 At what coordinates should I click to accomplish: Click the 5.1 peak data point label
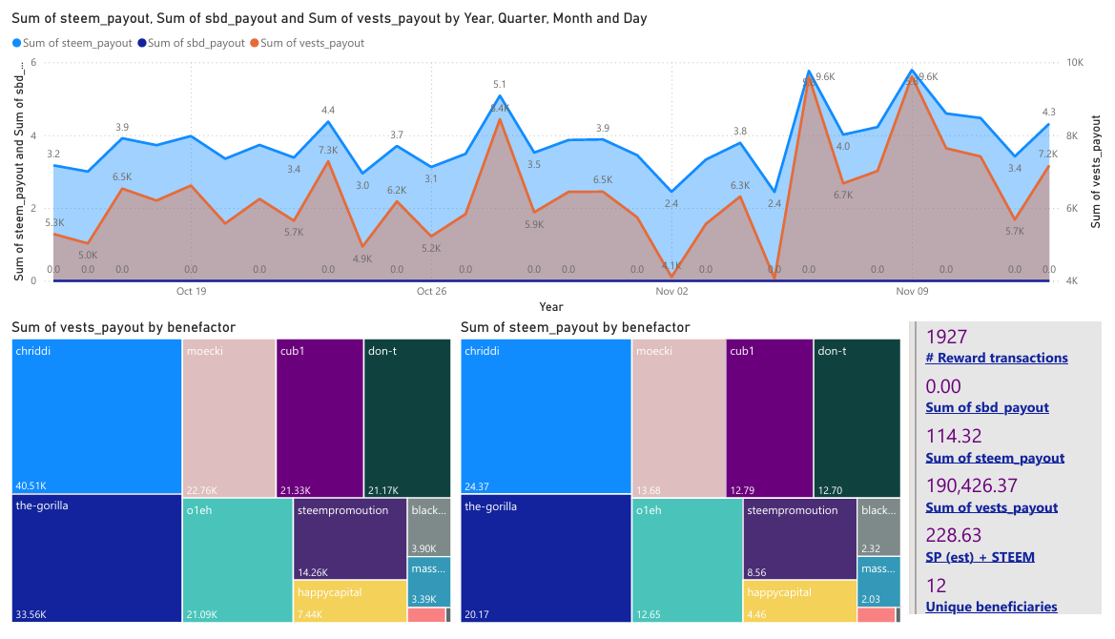coord(499,85)
